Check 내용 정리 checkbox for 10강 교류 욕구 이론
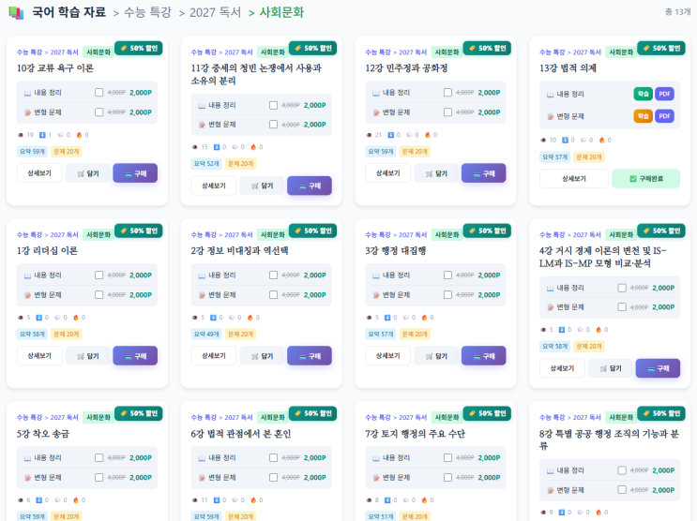697x521 pixels. 98,93
